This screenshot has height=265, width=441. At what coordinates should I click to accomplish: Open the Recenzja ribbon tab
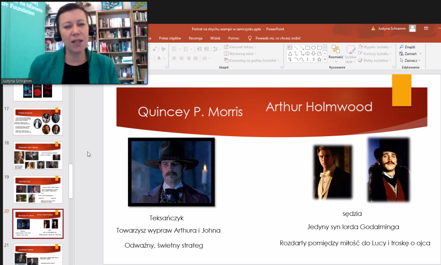tap(196, 38)
